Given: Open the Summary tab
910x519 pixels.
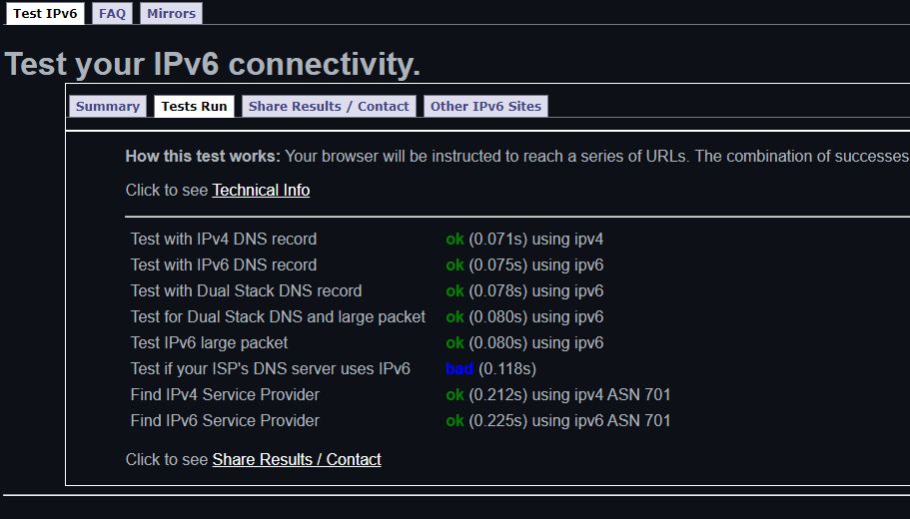Looking at the screenshot, I should point(107,106).
